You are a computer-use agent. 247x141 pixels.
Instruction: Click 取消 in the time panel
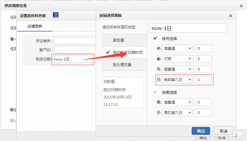click(x=223, y=131)
